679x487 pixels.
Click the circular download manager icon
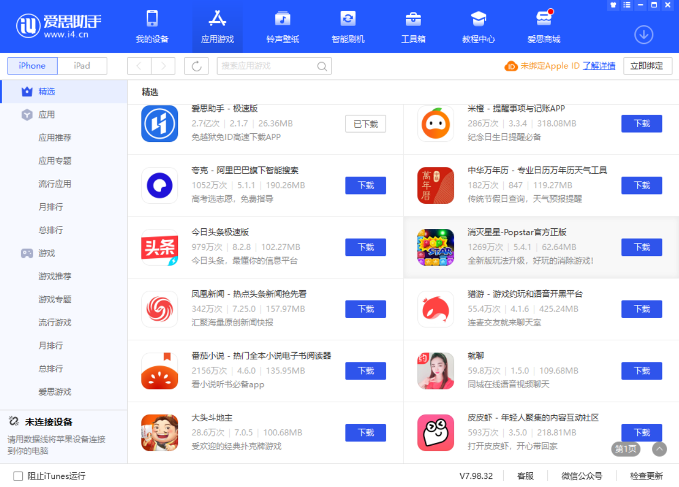644,34
